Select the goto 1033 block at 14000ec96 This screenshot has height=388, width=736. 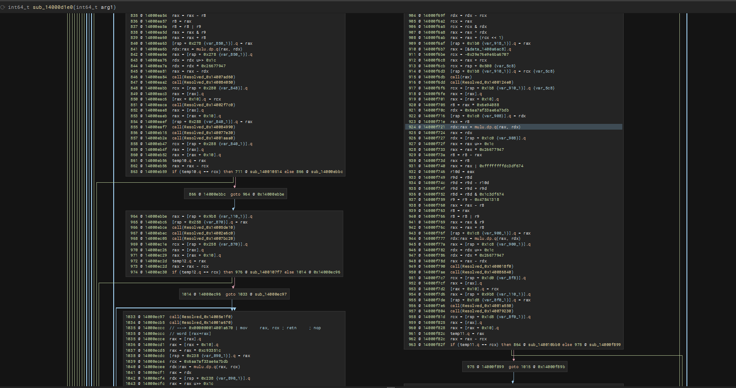[234, 294]
